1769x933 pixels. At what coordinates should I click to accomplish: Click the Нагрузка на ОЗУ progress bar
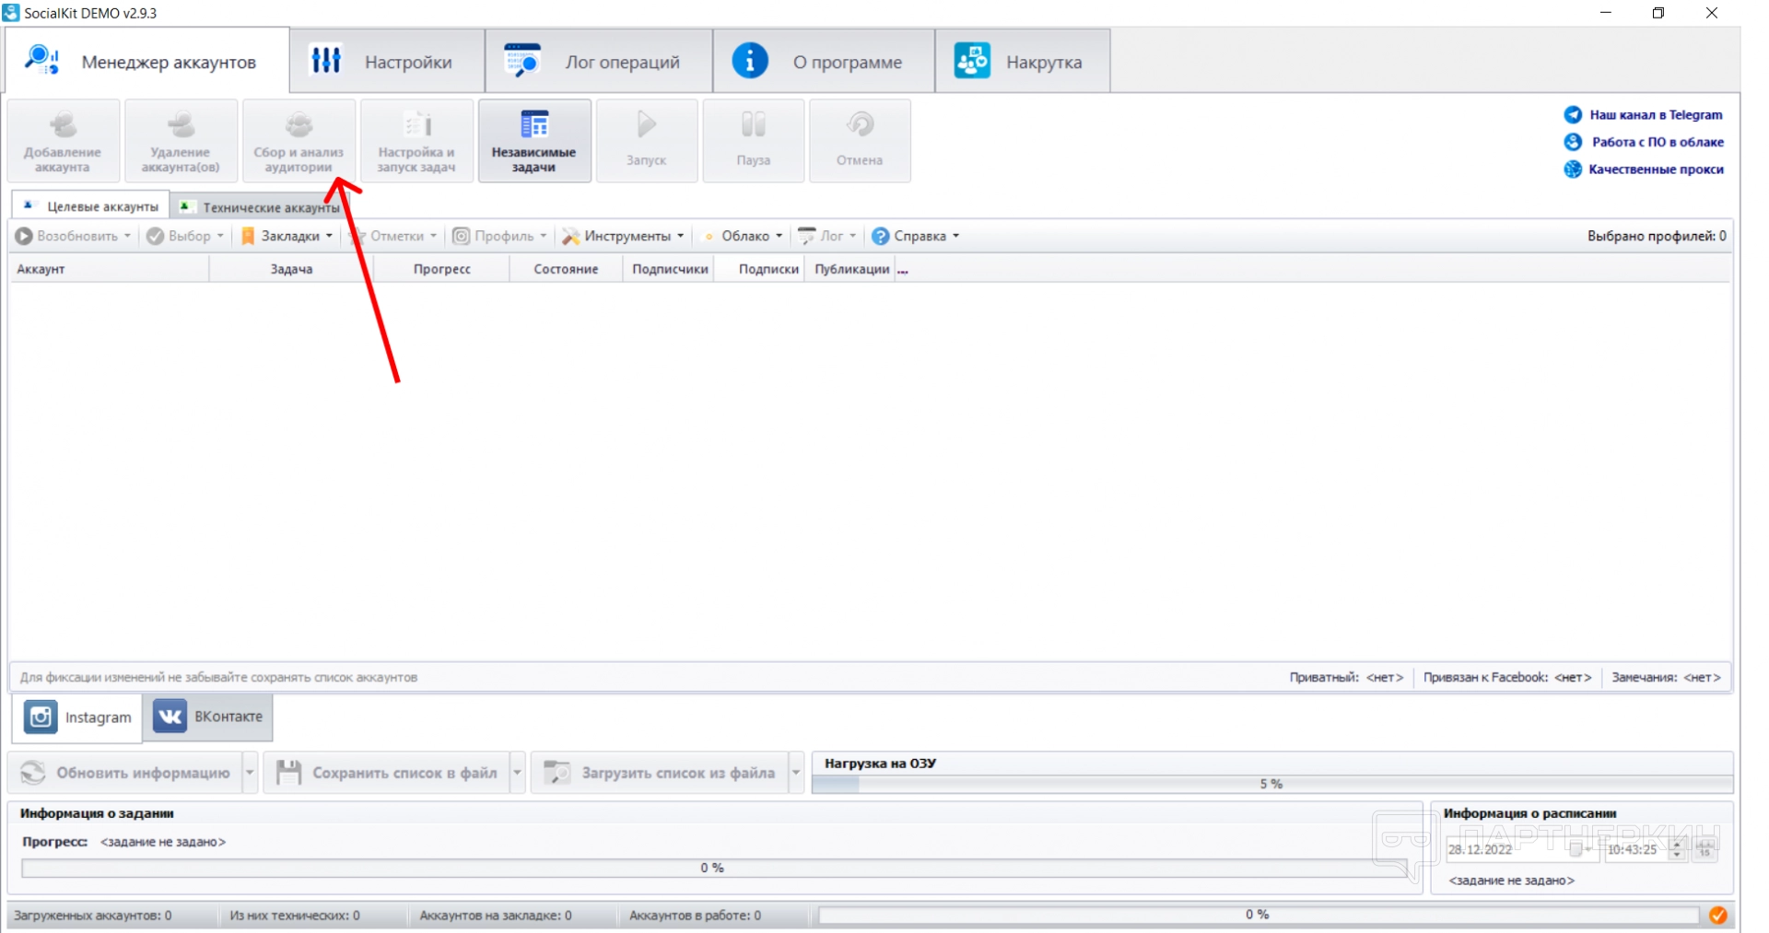(1271, 784)
